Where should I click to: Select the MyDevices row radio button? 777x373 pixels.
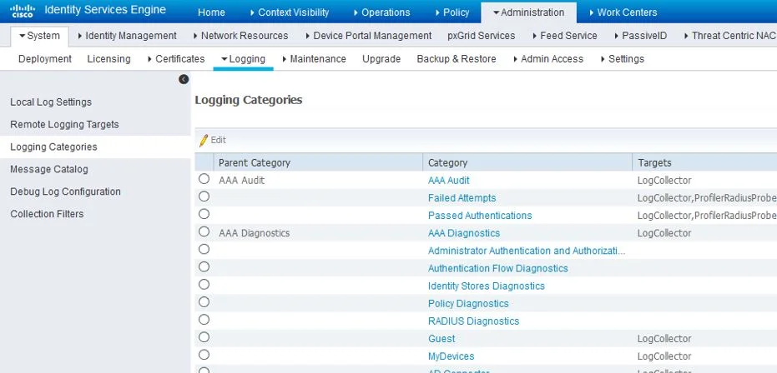204,355
